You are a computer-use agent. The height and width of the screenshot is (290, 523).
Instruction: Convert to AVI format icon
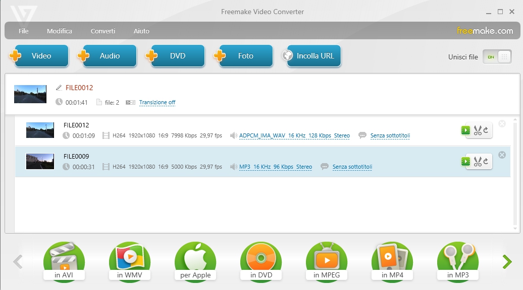point(64,262)
